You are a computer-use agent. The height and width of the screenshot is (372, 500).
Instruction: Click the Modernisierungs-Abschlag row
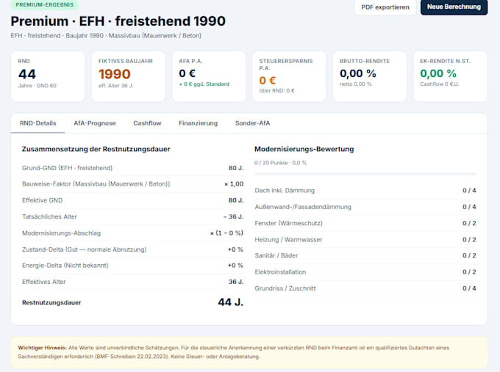[x=132, y=233]
